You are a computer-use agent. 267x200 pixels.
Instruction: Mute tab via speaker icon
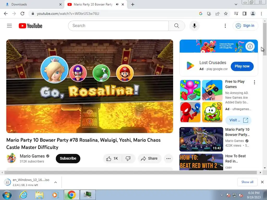tap(117, 4)
